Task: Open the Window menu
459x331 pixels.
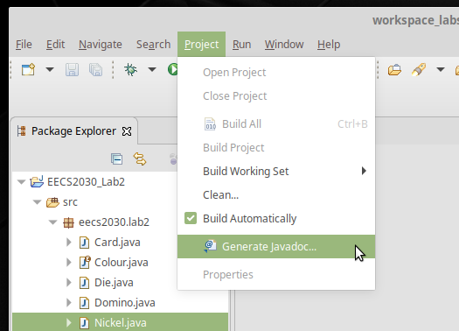Action: point(284,45)
